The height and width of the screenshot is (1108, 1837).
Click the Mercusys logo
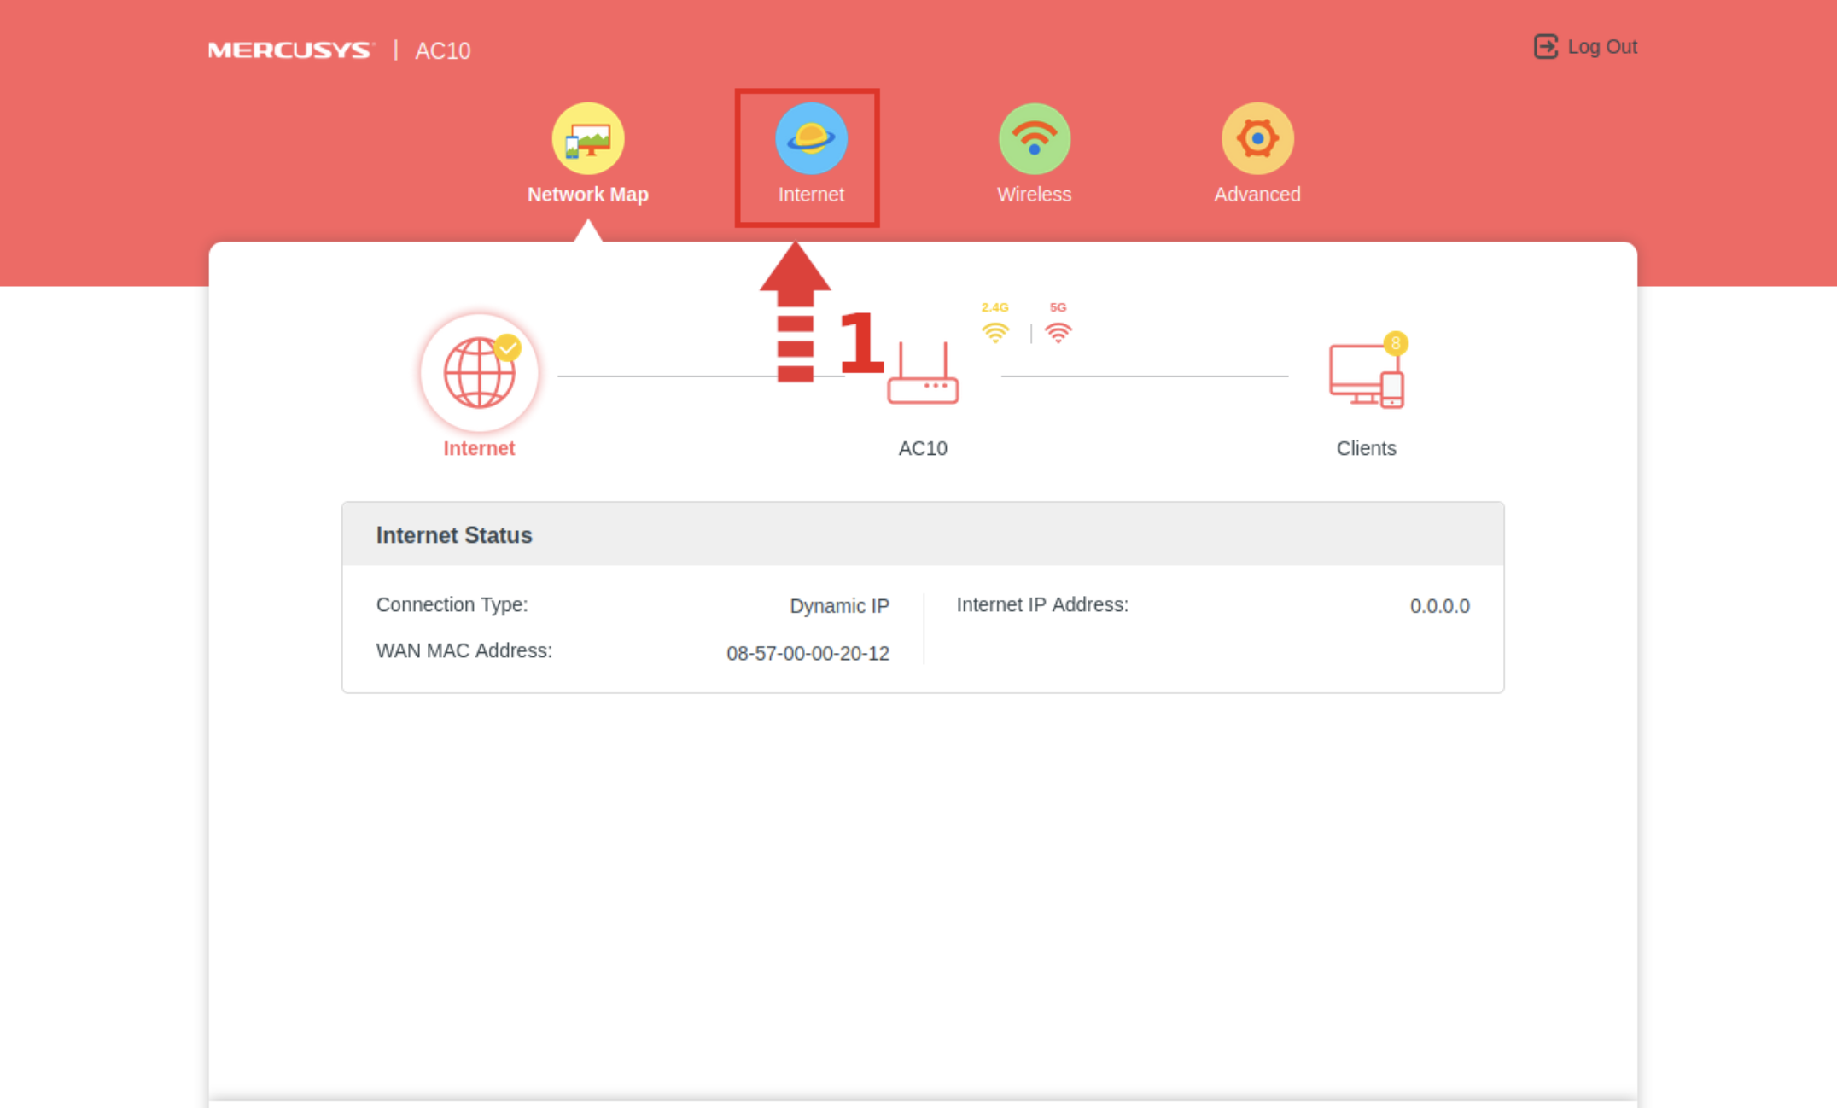(290, 50)
